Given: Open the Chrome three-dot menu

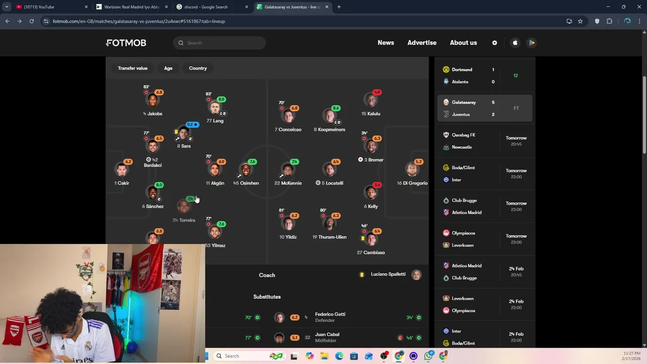Looking at the screenshot, I should 640,21.
